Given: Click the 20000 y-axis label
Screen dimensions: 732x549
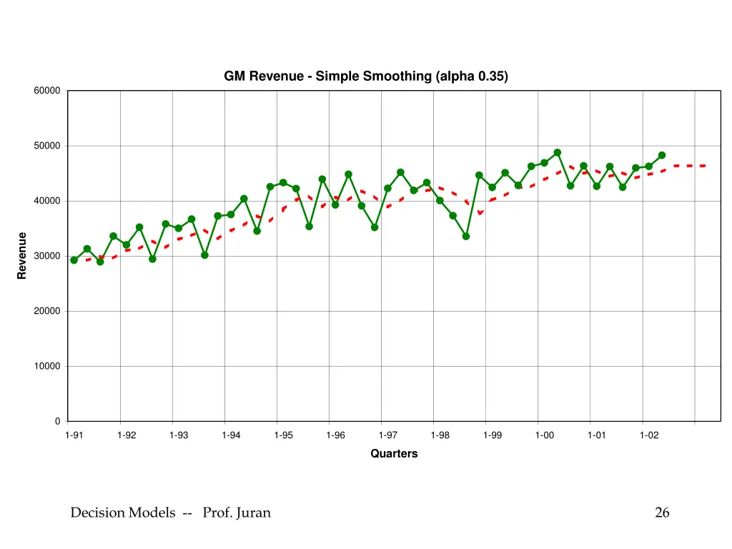Looking at the screenshot, I should (47, 311).
